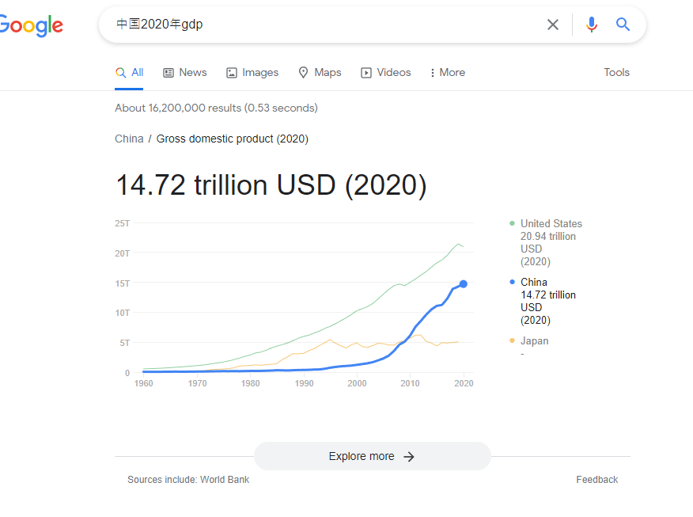Screen dimensions: 693x517
Task: Select the China legend entry
Action: (543, 301)
